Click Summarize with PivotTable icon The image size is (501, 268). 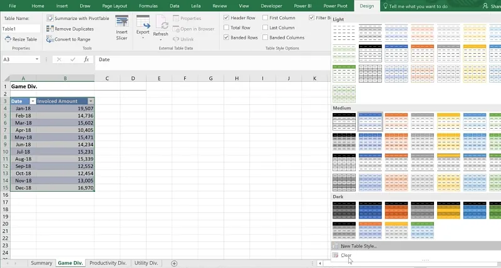point(49,19)
